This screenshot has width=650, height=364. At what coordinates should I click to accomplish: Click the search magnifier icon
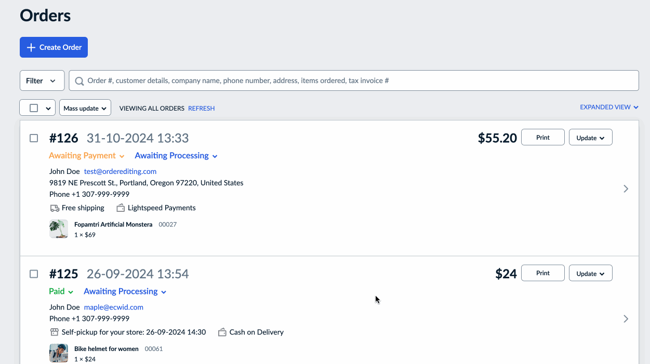79,81
